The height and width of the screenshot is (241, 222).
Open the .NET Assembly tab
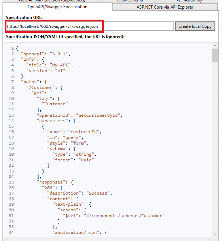point(188,1)
